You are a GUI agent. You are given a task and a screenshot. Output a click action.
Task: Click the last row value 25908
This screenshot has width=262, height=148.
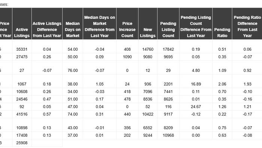pos(22,143)
